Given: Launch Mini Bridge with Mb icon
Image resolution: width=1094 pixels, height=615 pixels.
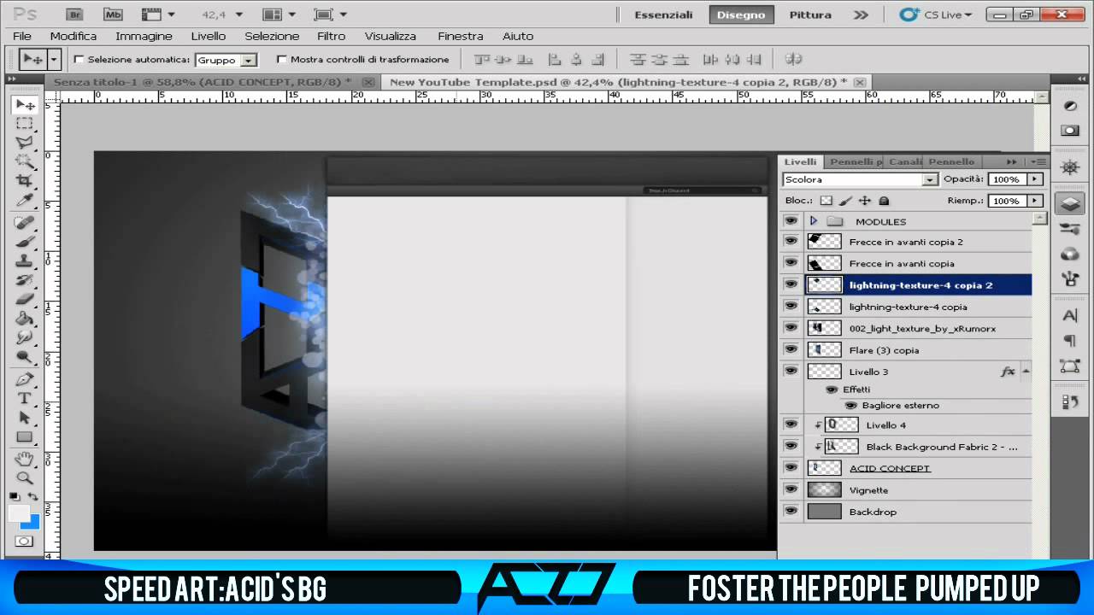Looking at the screenshot, I should (113, 15).
